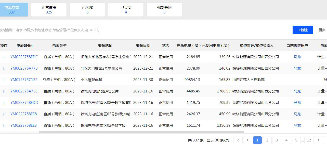Open row actions menu for YM002375A77B
The width and height of the screenshot is (327, 145).
[4, 69]
